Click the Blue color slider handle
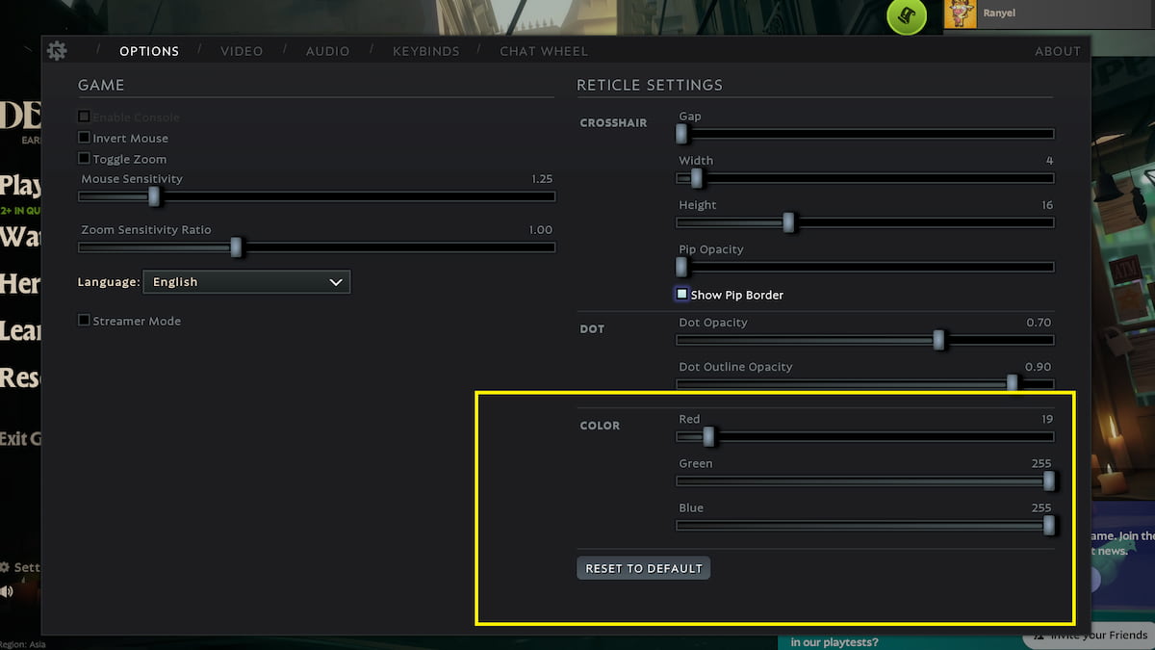 (x=1049, y=525)
